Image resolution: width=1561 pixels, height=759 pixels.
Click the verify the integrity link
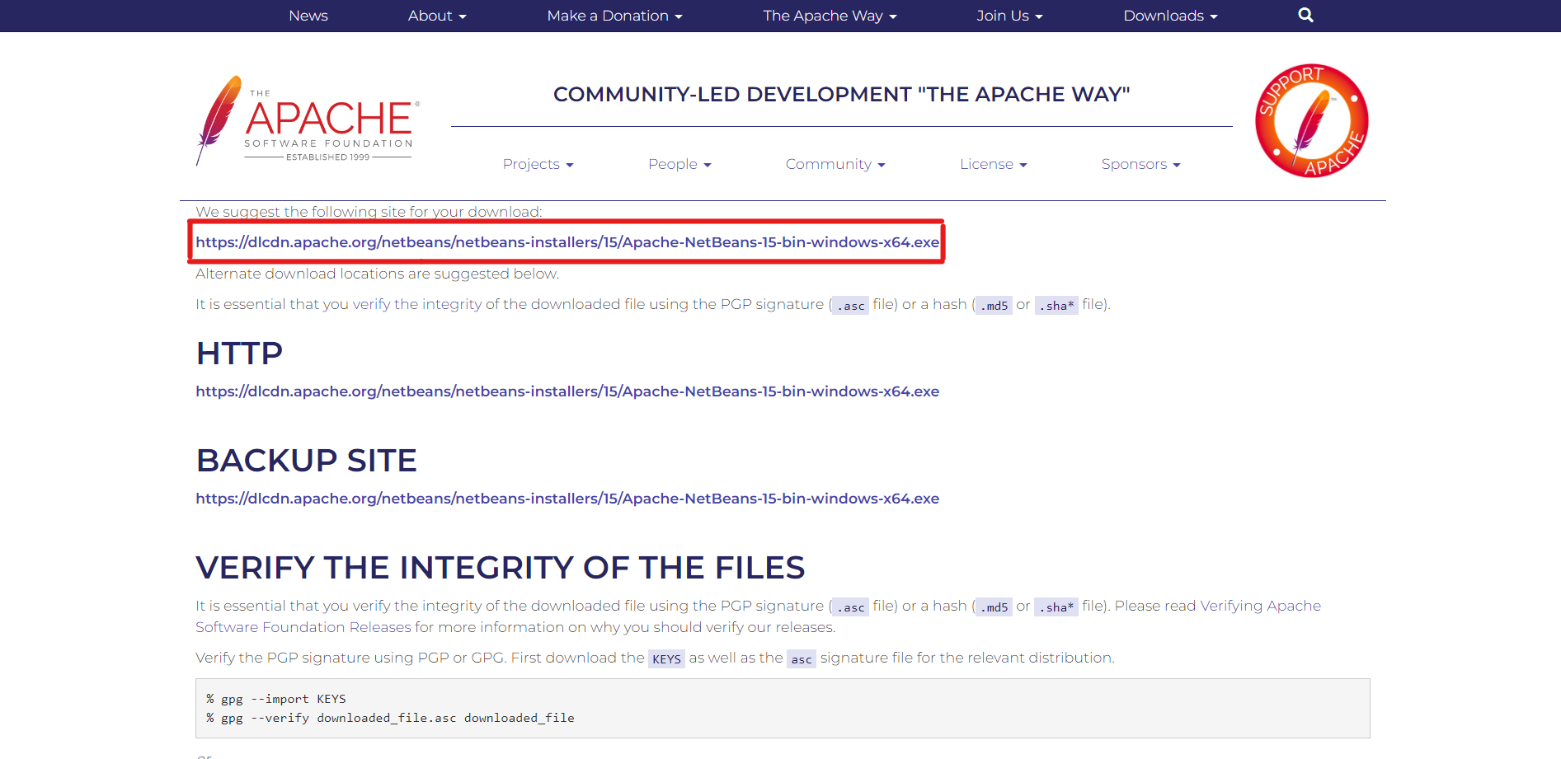tap(416, 303)
